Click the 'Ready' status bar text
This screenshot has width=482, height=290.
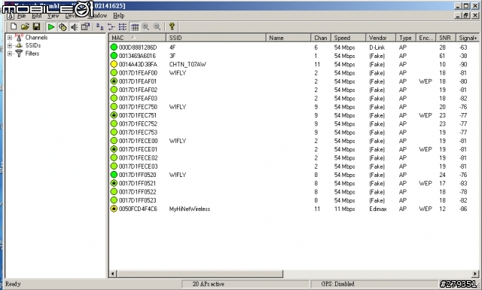pos(13,284)
